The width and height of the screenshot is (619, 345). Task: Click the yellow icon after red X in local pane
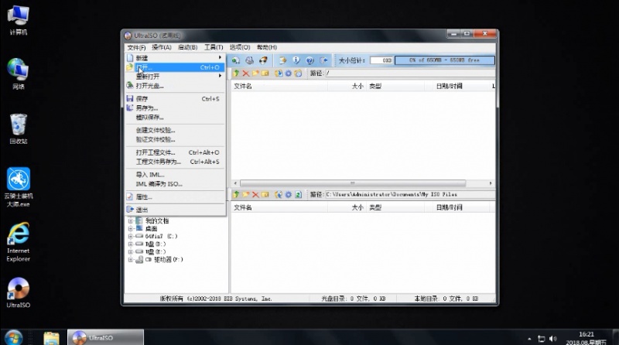tap(265, 195)
